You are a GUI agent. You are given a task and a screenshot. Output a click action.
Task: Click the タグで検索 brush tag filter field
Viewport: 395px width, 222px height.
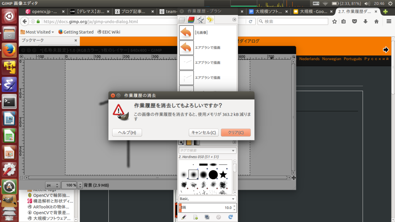204,151
